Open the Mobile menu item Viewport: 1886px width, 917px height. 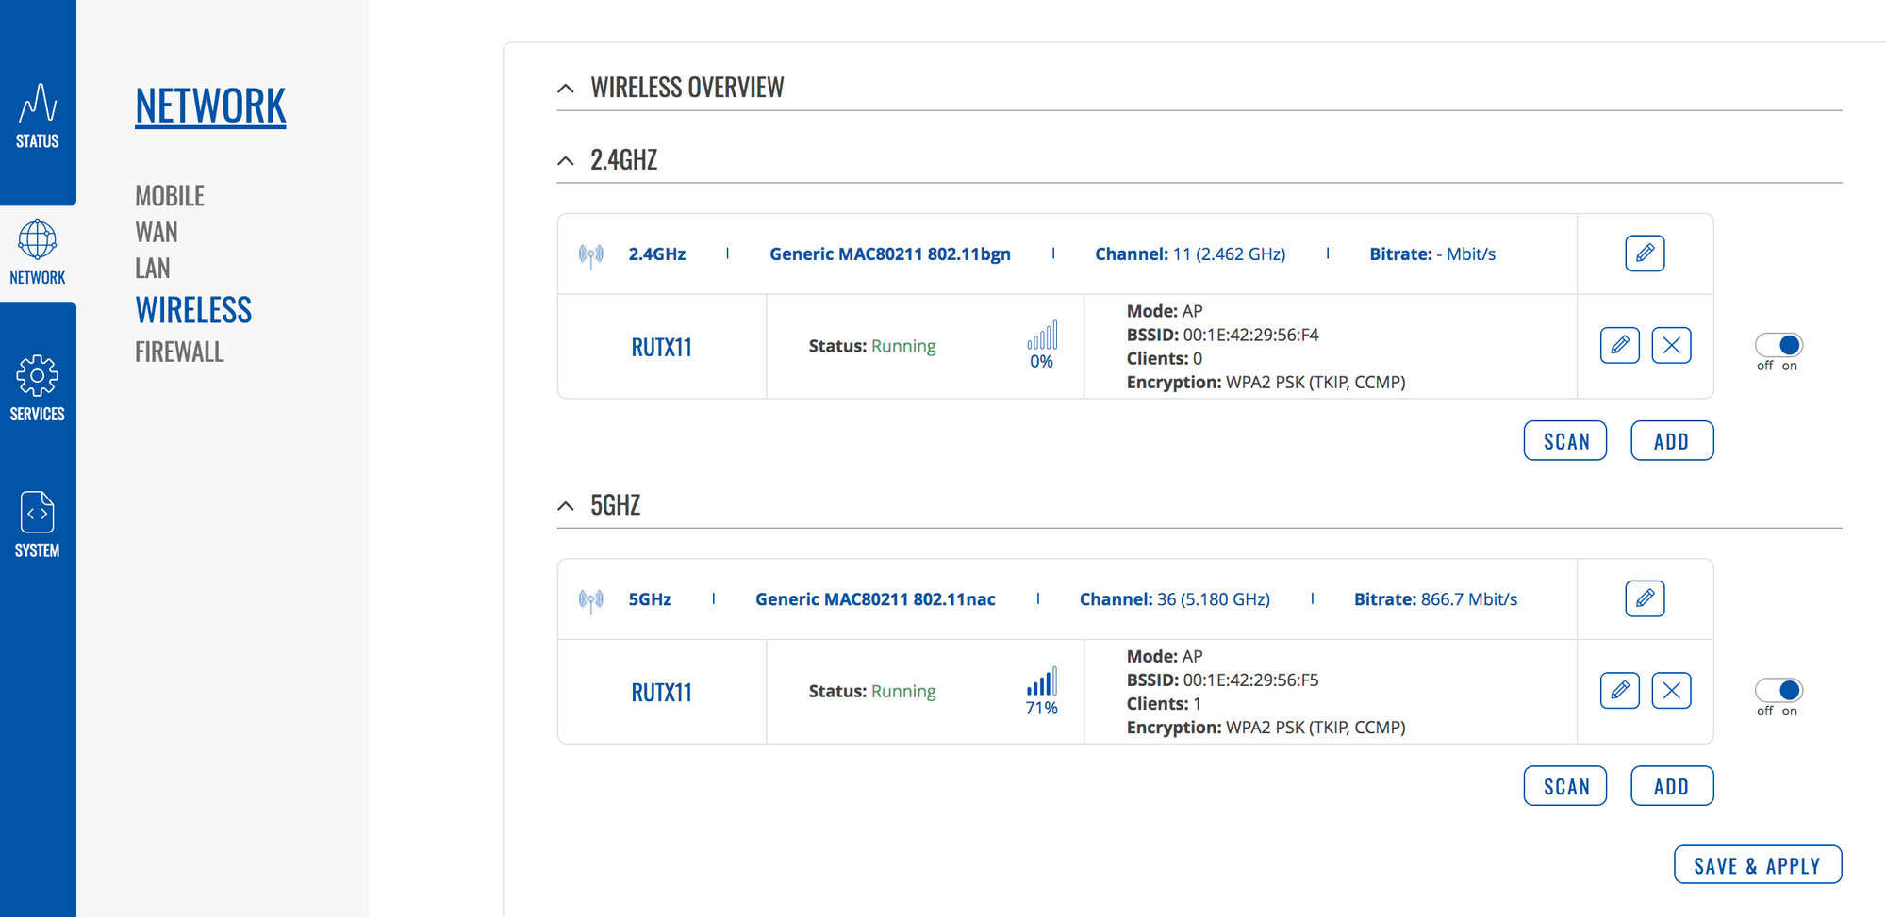point(170,196)
